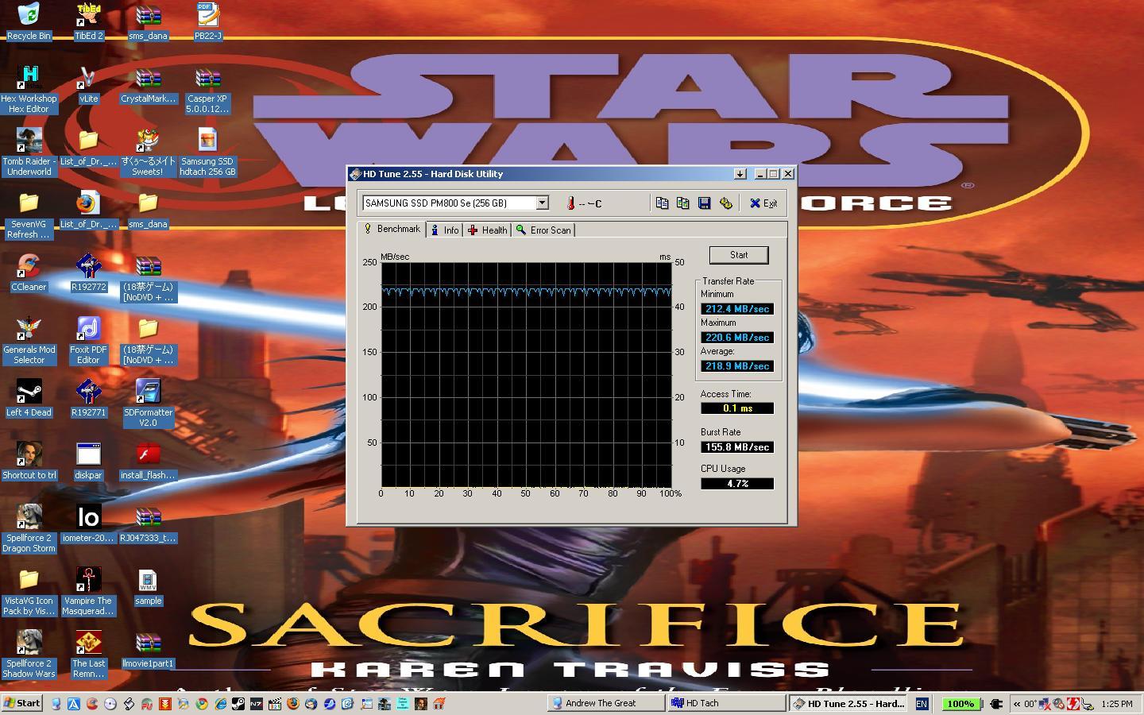Select the CCleaner desktop icon
Viewport: 1144px width, 715px height.
pos(29,272)
